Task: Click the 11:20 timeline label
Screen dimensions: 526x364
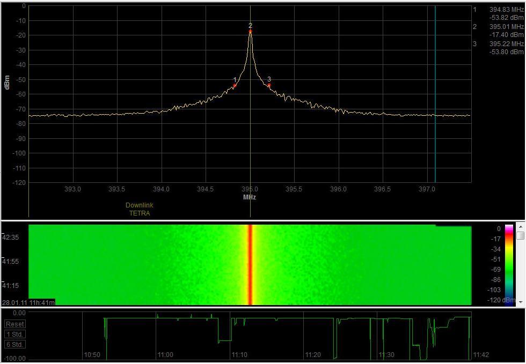Action: point(312,354)
